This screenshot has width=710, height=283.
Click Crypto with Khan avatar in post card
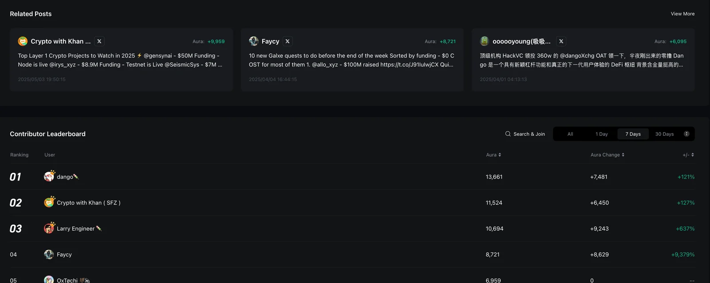click(23, 41)
